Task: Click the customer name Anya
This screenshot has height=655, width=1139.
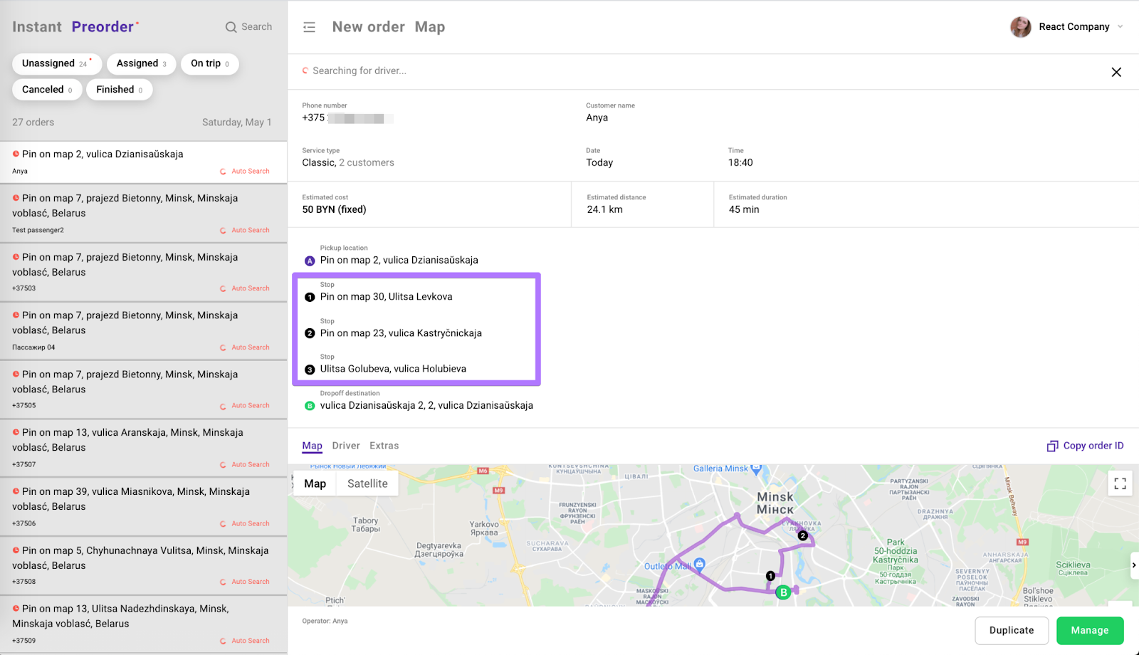Action: pyautogui.click(x=597, y=118)
